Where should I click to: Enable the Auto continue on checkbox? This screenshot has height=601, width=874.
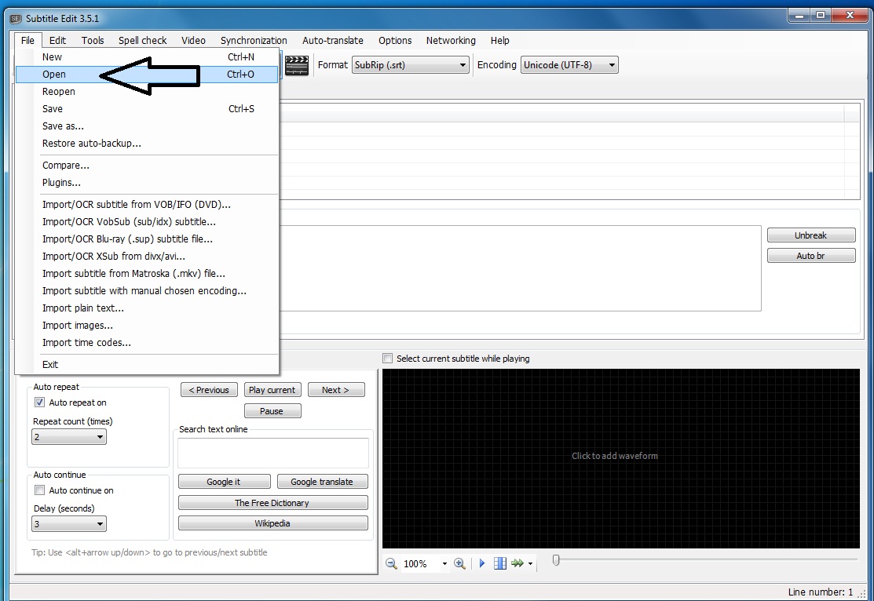click(39, 490)
